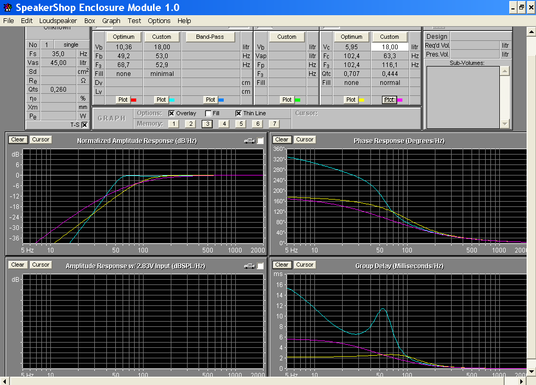
Task: Click printer icon in Normalized Amplitude Response graph
Action: pos(249,140)
